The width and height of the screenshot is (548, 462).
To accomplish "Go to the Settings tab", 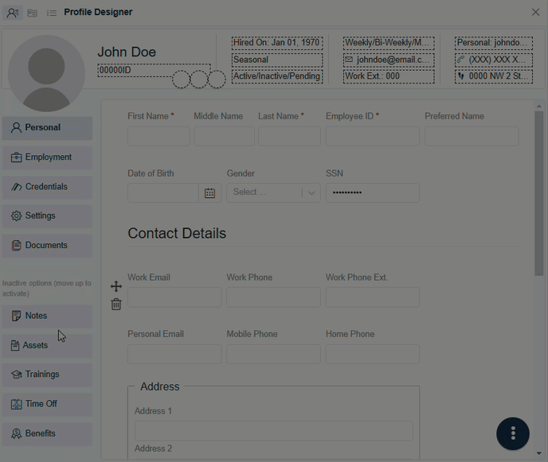I will click(x=47, y=216).
